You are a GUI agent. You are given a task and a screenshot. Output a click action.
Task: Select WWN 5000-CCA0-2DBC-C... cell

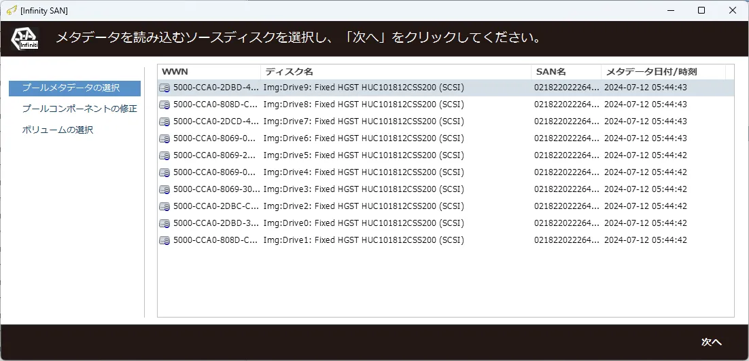216,206
